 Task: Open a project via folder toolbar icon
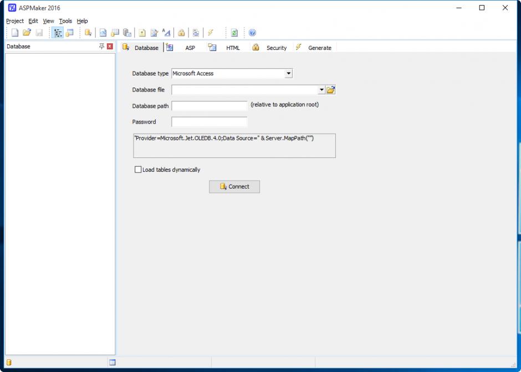[27, 33]
